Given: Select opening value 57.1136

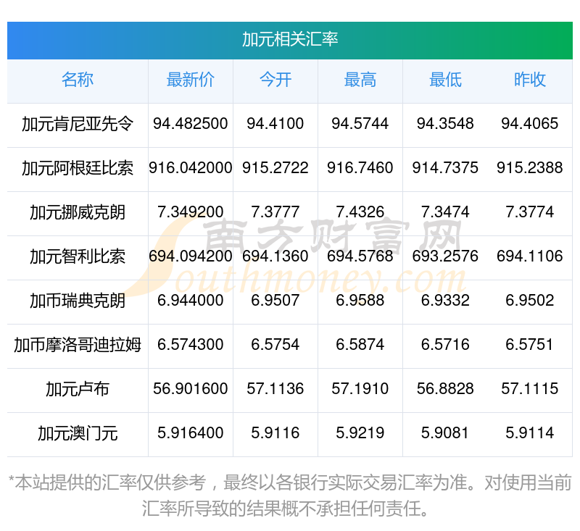Looking at the screenshot, I should pyautogui.click(x=275, y=389).
